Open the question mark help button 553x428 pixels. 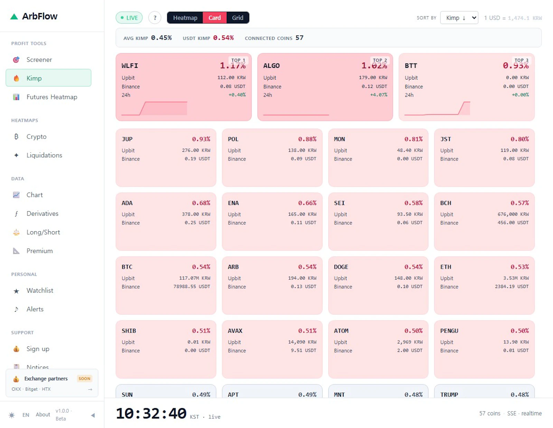(x=155, y=18)
